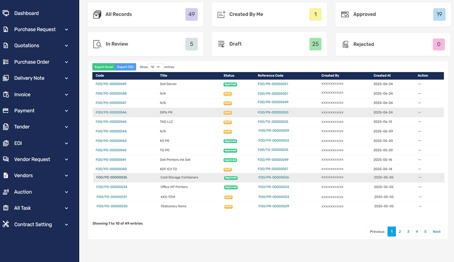
Task: Open action menu for FDO/PO-00000049 row
Action: (x=420, y=84)
